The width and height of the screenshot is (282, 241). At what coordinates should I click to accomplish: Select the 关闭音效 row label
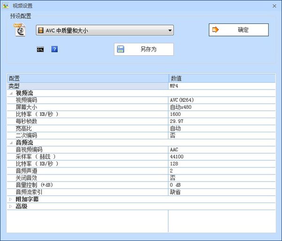tap(26, 178)
